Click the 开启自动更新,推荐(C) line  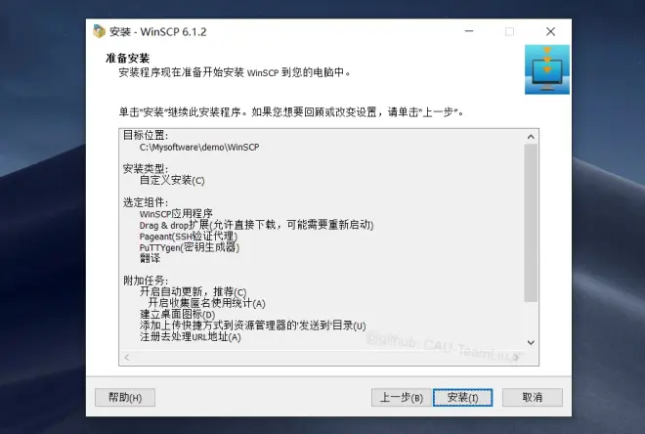[x=193, y=291]
